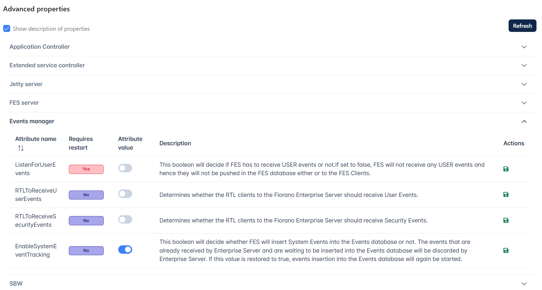
Task: Uncheck Show description of properties
Action: tap(7, 28)
